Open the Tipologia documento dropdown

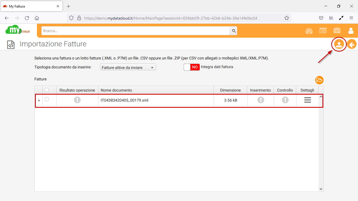click(x=128, y=67)
